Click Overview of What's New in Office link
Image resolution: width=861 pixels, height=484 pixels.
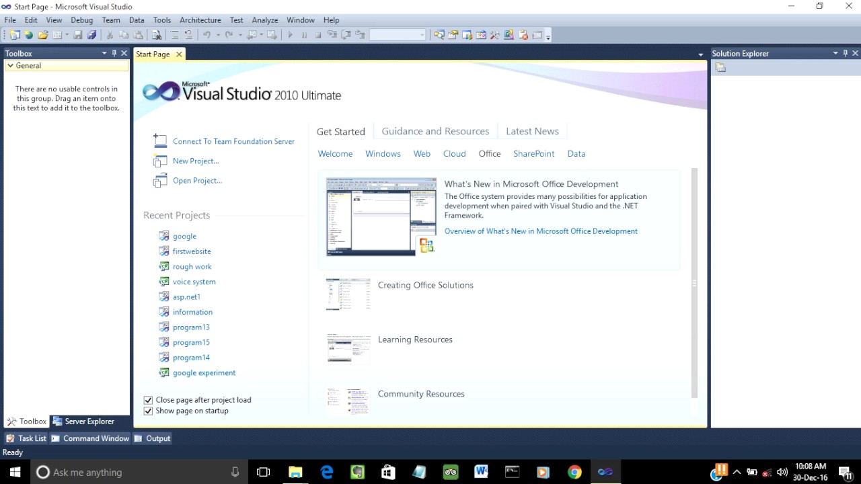[541, 231]
